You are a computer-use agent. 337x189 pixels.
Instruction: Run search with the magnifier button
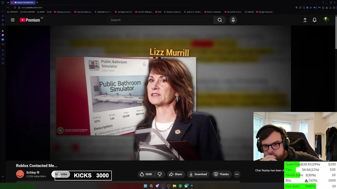coord(220,20)
